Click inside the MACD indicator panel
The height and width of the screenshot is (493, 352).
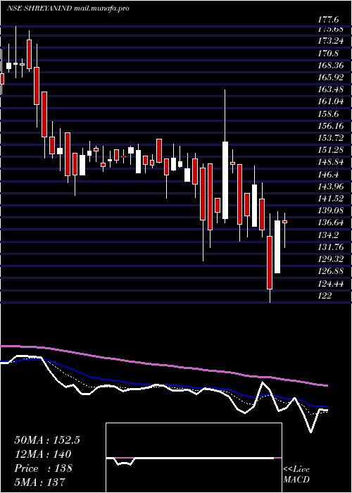194,458
